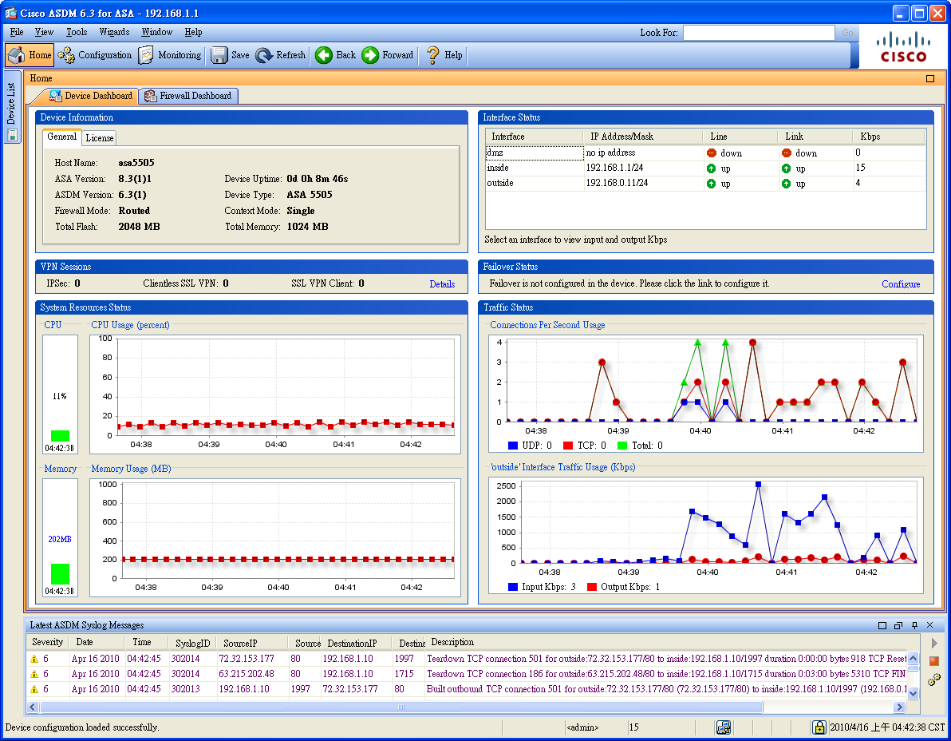This screenshot has width=951, height=741.
Task: Click the status bar device save icon
Action: click(723, 727)
